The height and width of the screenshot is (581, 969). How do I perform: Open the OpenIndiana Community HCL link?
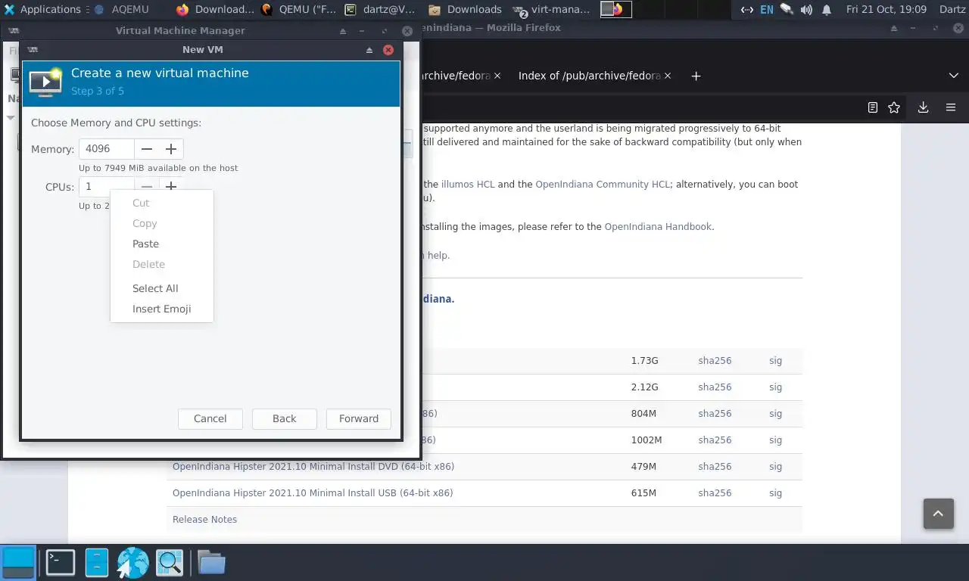coord(603,184)
